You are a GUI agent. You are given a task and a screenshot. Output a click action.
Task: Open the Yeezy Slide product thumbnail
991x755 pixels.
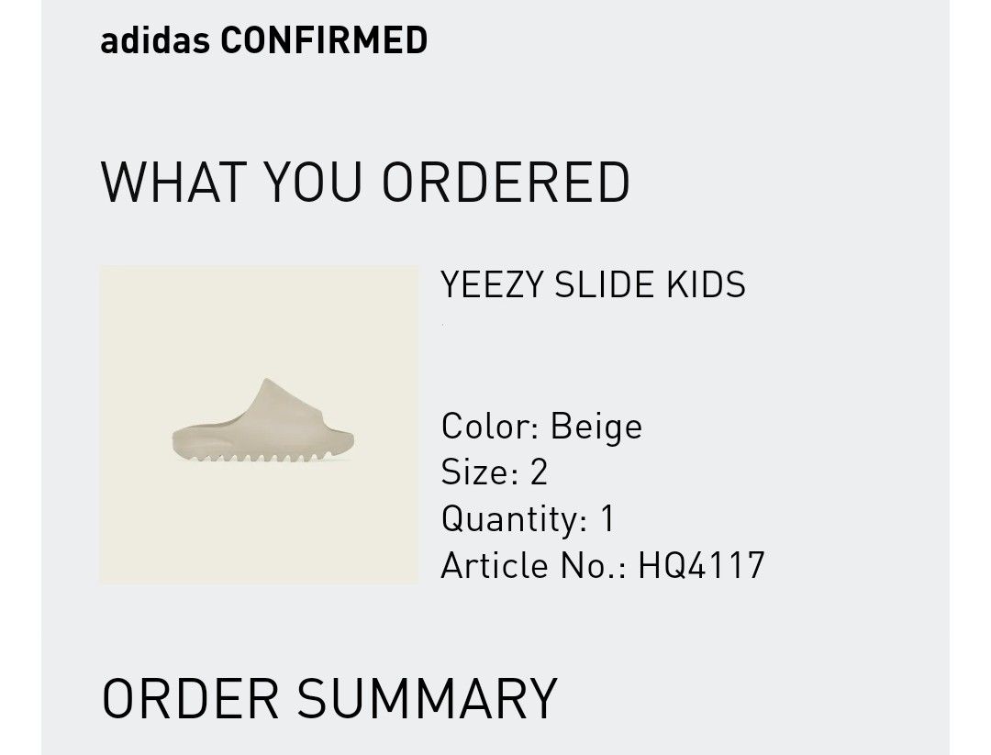pos(259,424)
